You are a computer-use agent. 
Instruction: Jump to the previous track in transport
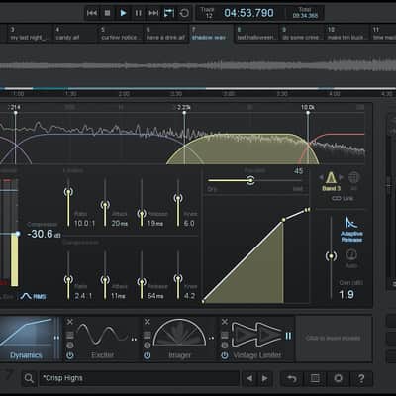pyautogui.click(x=92, y=13)
